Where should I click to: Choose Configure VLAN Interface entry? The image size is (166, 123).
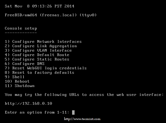[x=38, y=50]
